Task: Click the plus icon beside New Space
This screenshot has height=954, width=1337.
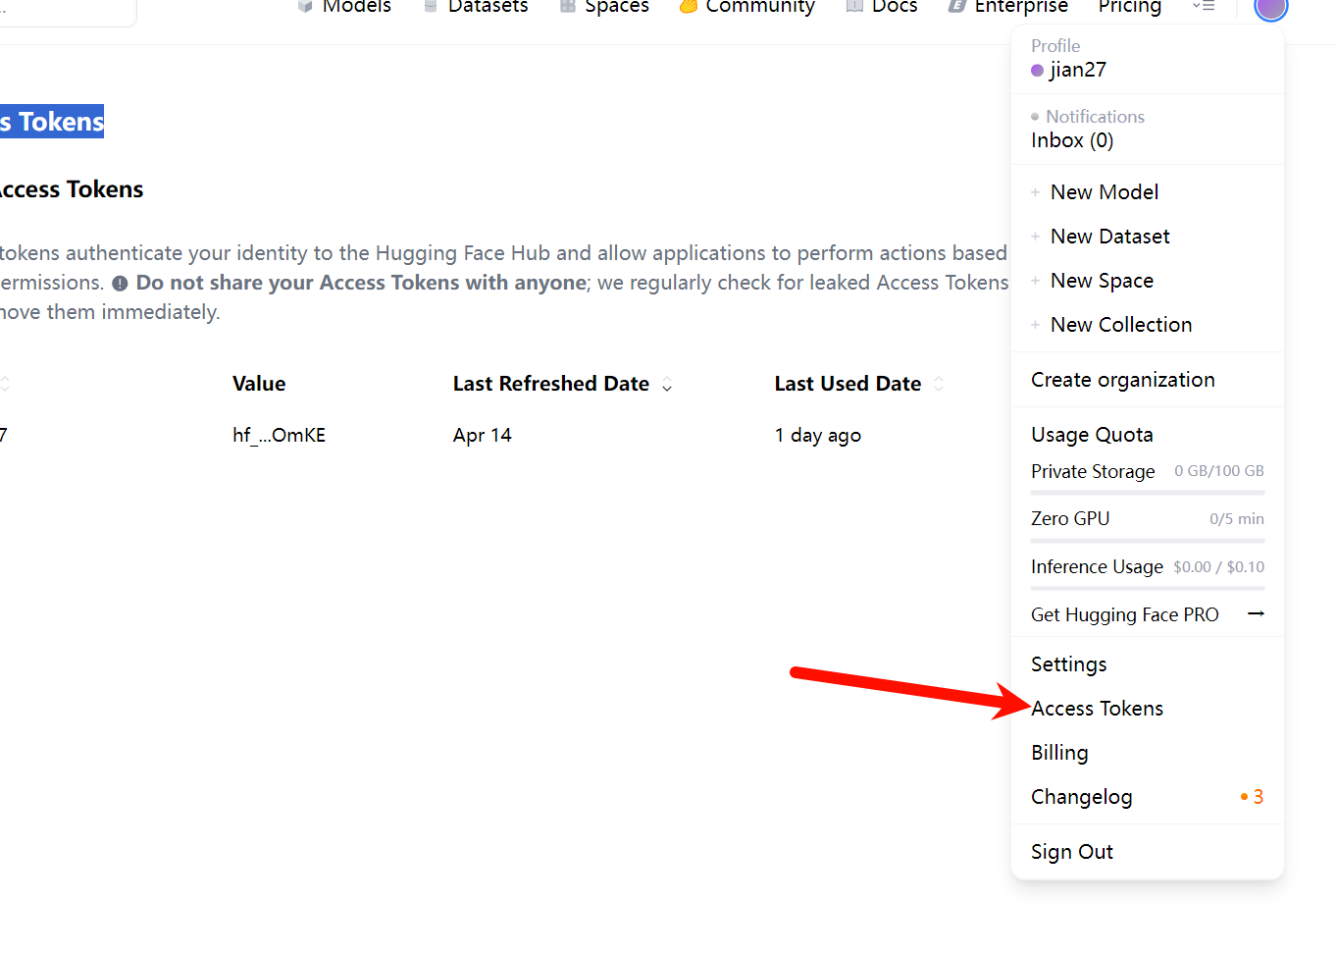Action: (x=1035, y=281)
